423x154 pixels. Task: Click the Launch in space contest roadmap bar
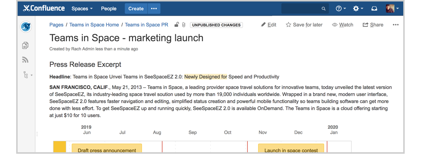[x=291, y=149]
